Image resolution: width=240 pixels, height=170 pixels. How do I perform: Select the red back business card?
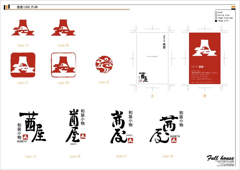205,58
